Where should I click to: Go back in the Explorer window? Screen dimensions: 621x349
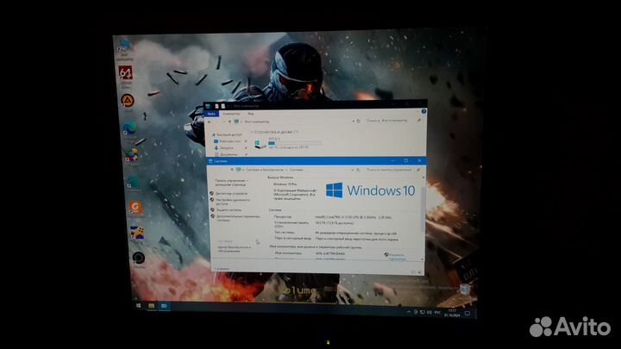pos(210,122)
